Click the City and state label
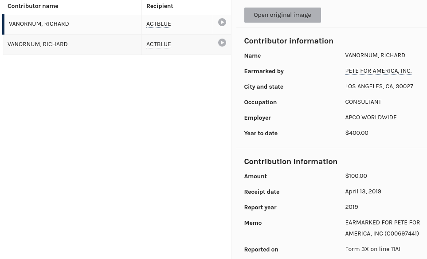Viewport: 427px width, 259px height. tap(264, 87)
